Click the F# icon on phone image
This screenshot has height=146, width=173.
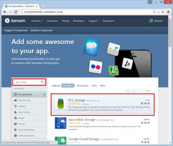coord(127,64)
